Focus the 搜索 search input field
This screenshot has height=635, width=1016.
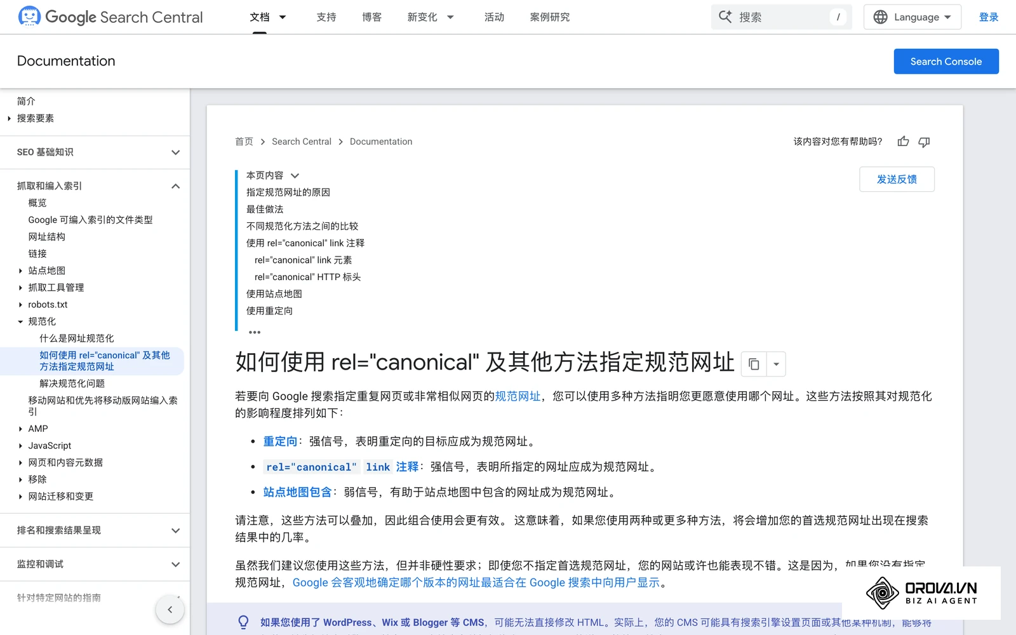tap(782, 17)
